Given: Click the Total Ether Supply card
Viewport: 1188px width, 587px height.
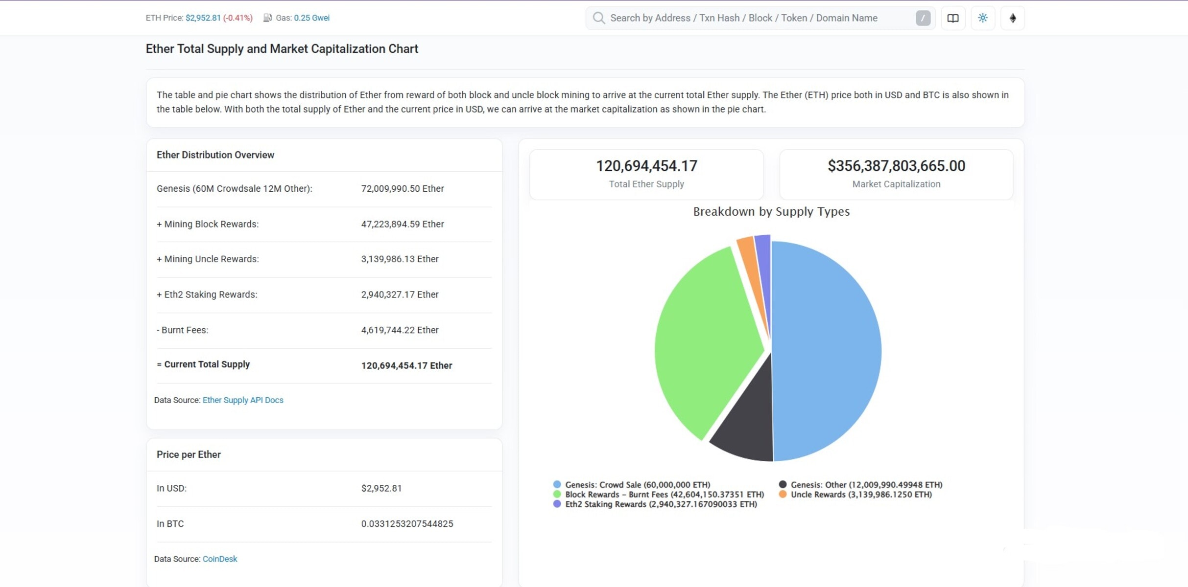Looking at the screenshot, I should (646, 174).
